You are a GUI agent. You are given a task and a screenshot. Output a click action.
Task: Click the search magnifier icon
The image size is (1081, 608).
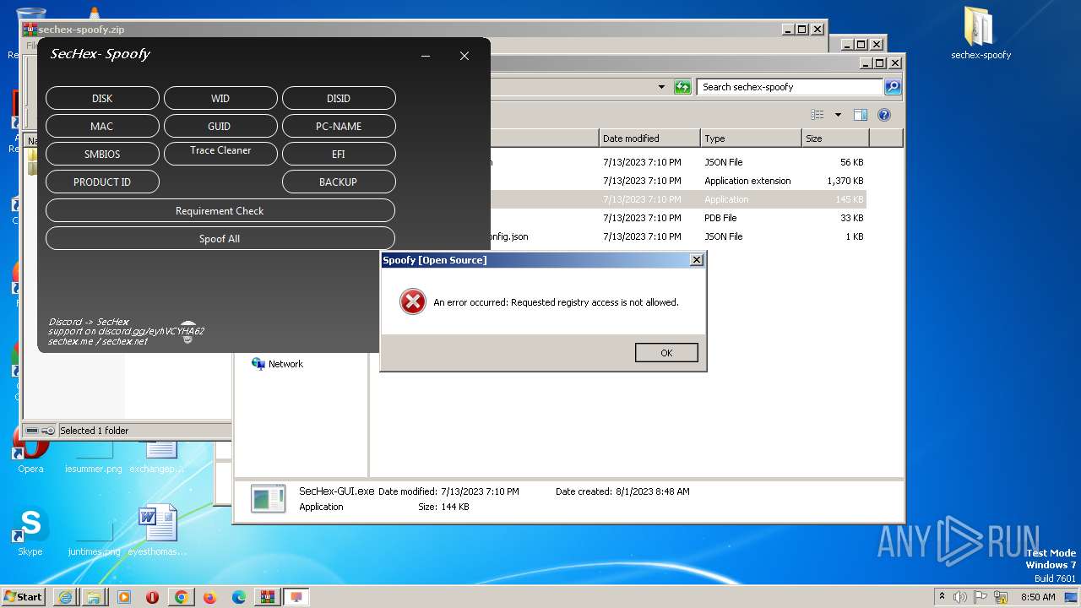coord(893,87)
